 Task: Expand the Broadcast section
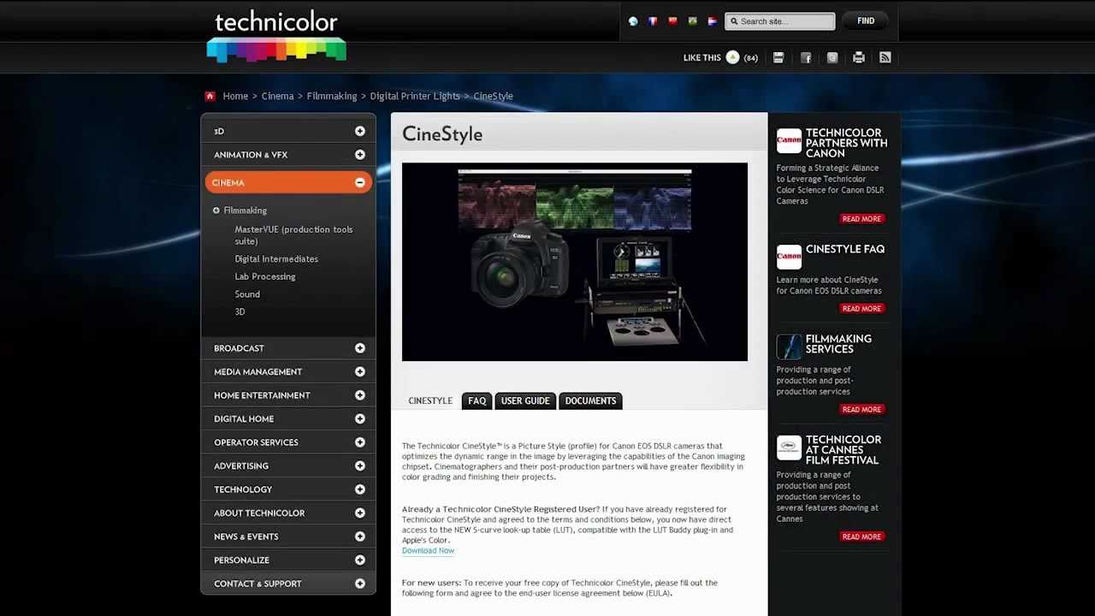pyautogui.click(x=360, y=348)
